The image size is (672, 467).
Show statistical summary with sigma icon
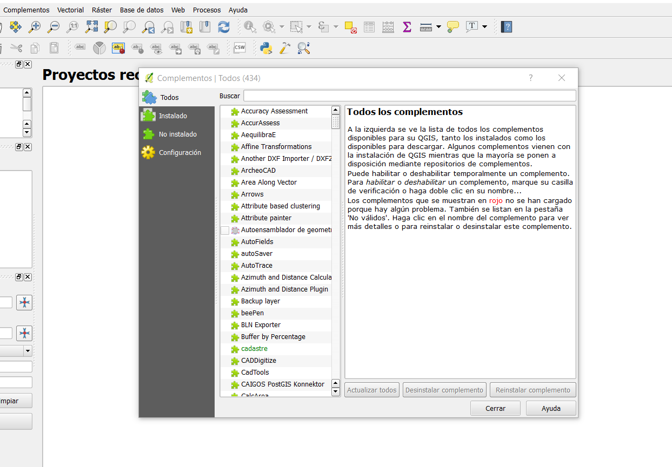(x=407, y=26)
